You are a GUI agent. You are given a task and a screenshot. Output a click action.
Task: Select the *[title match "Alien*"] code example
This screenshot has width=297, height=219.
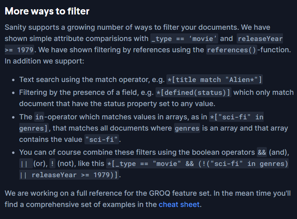(x=215, y=80)
